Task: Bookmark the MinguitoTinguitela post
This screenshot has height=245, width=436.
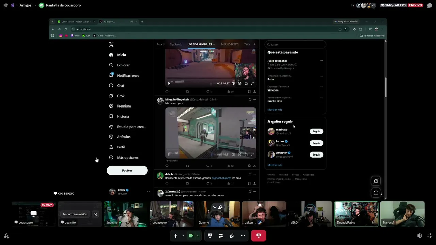Action: [249, 166]
